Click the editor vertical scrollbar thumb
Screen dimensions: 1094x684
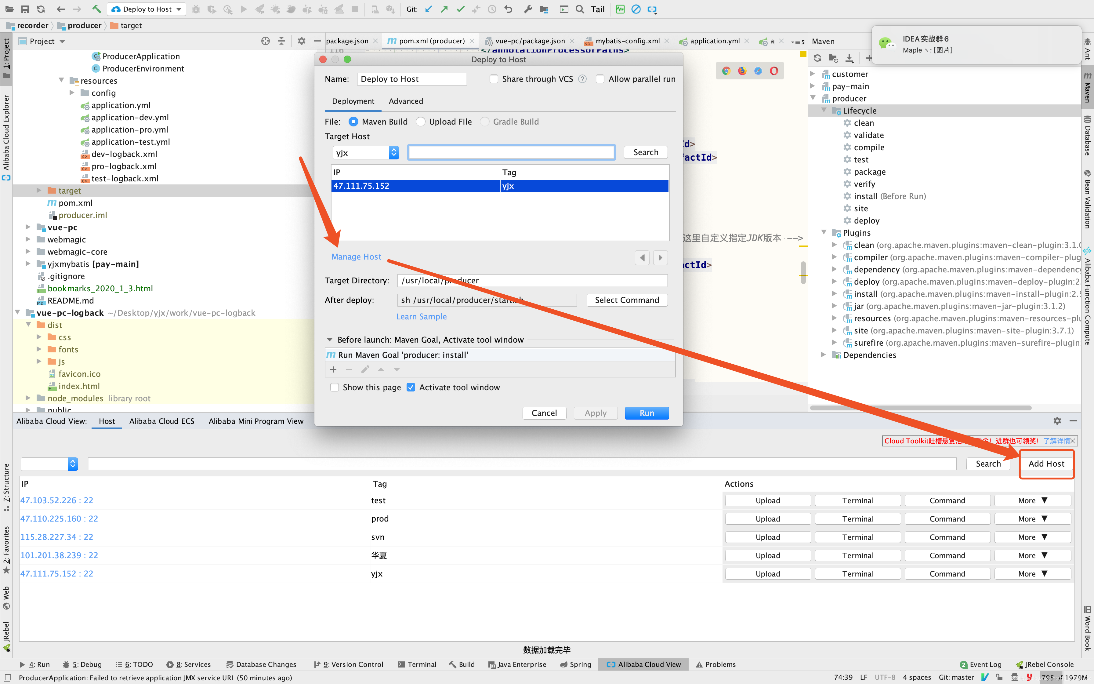[803, 273]
